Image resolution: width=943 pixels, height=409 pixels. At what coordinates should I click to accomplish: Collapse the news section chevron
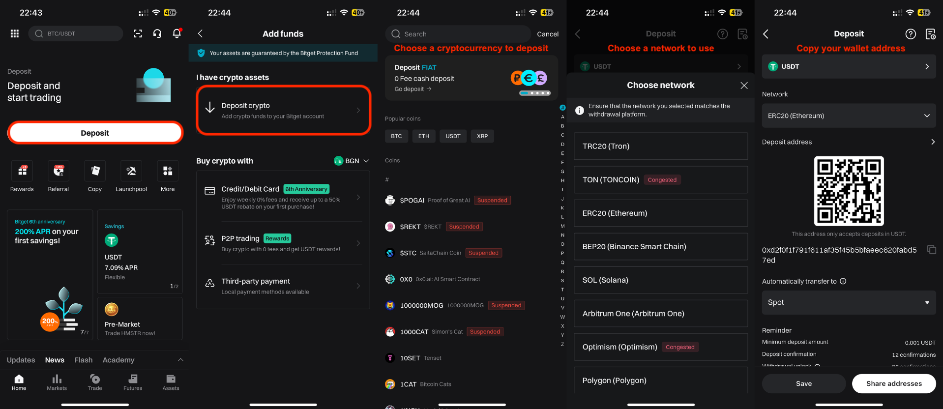(180, 360)
